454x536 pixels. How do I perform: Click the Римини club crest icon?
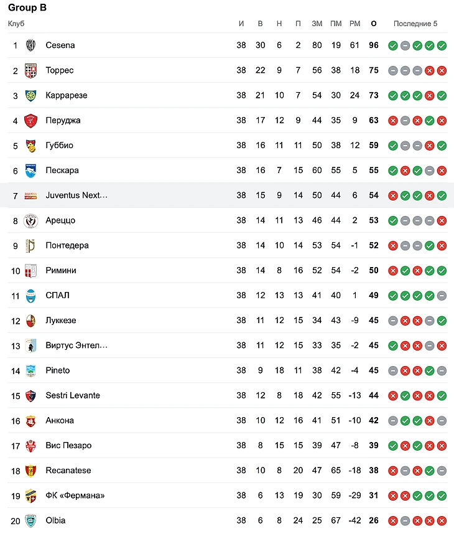click(x=30, y=271)
